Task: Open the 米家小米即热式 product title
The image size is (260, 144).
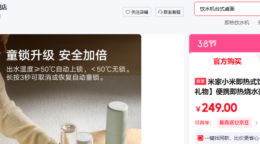Action: coord(234,82)
